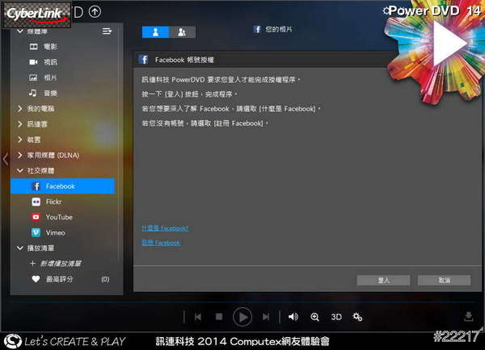
Task: Click the login button in Facebook dialog
Action: click(x=383, y=281)
